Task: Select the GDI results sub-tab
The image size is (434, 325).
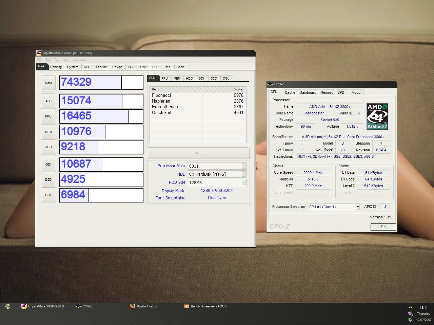Action: (201, 79)
